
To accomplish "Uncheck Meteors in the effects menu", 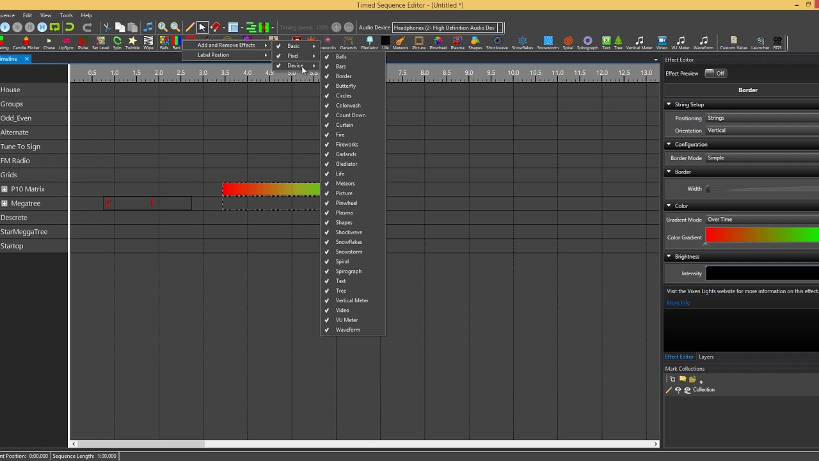I will click(353, 184).
